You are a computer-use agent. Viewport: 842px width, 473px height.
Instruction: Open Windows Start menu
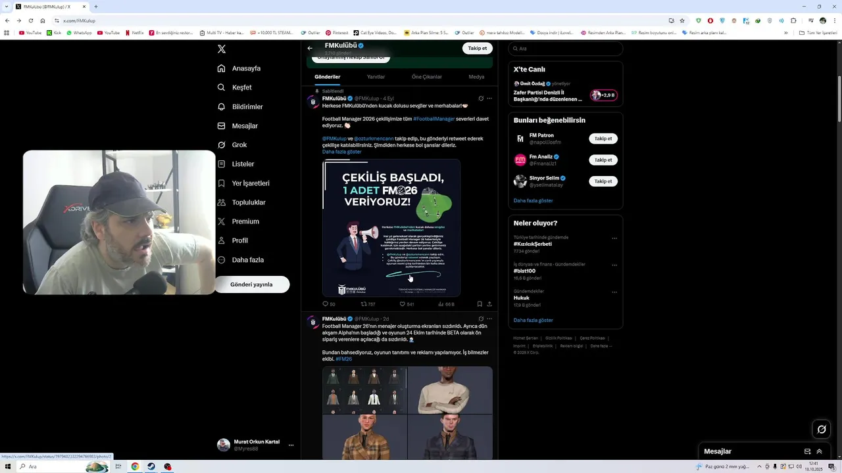[x=8, y=466]
